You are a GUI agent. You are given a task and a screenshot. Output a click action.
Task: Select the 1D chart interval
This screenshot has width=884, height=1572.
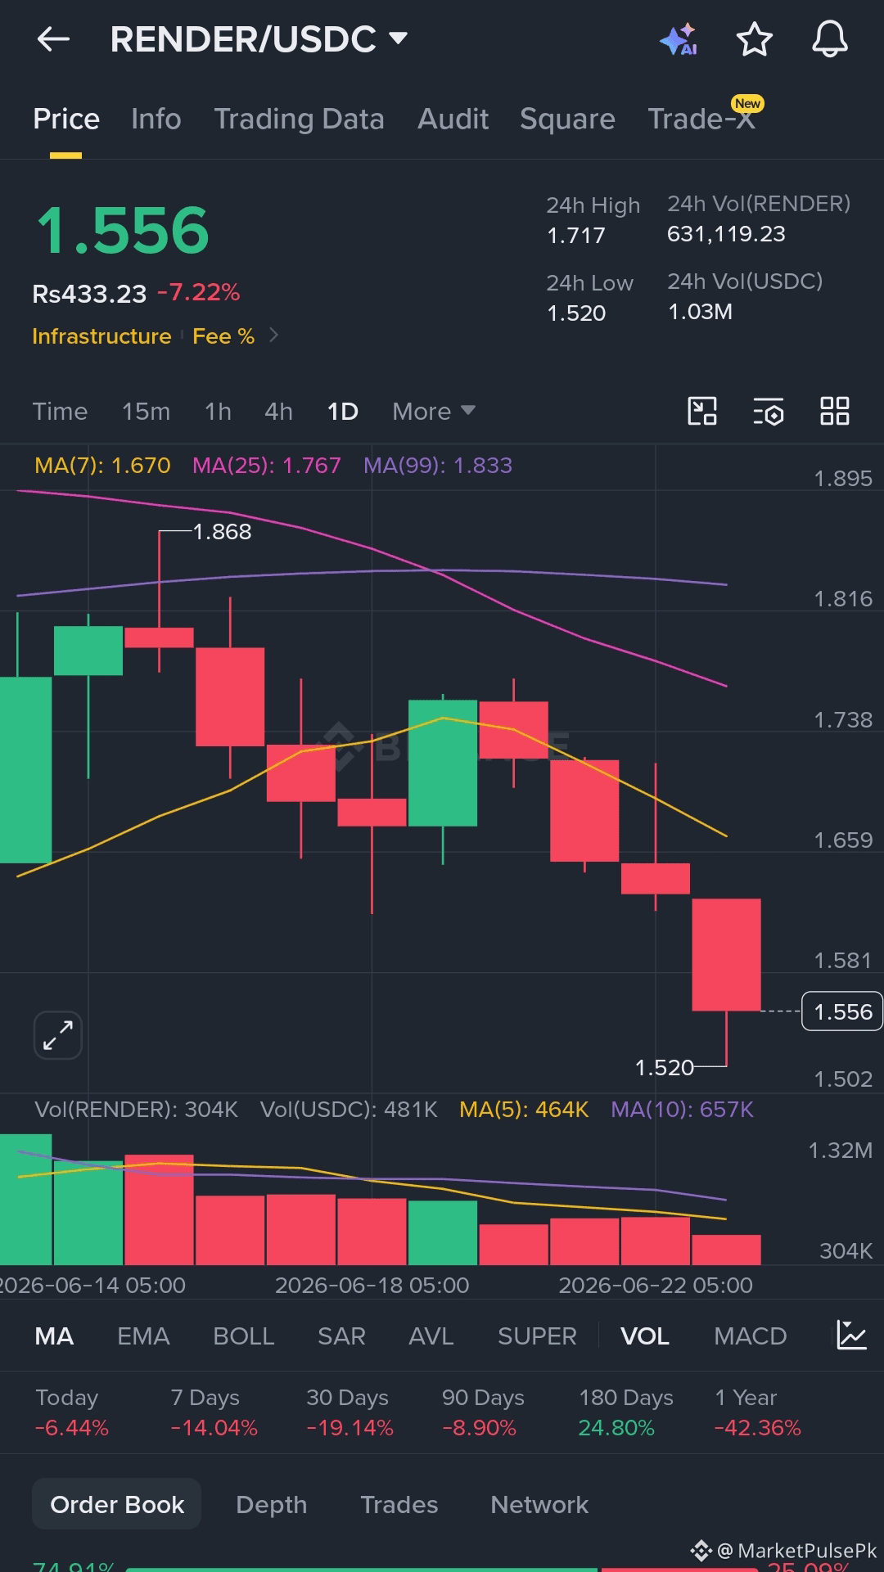coord(342,411)
